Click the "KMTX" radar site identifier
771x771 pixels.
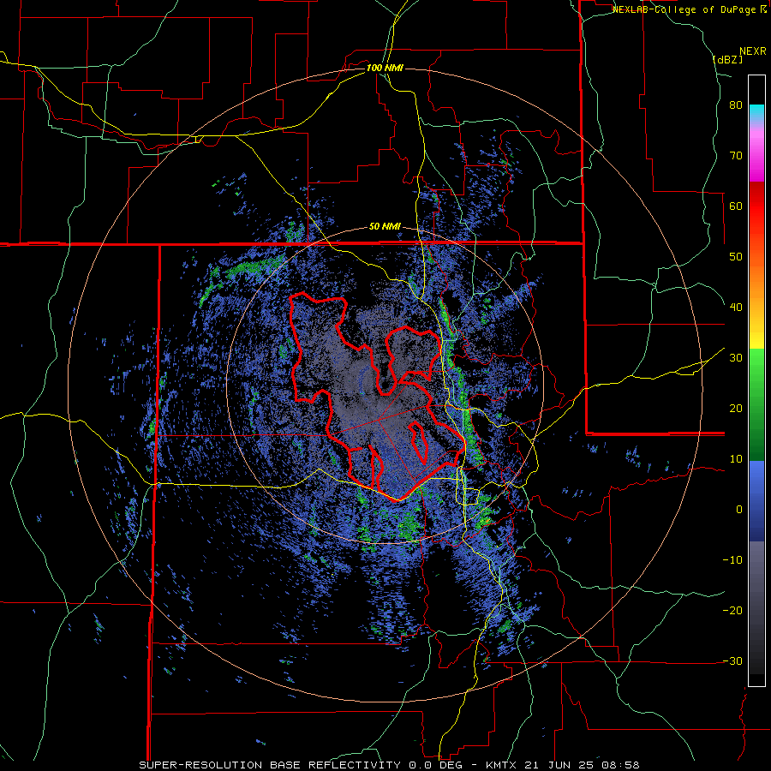pyautogui.click(x=501, y=765)
